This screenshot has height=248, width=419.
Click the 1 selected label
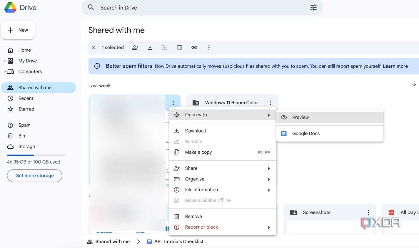pos(113,48)
